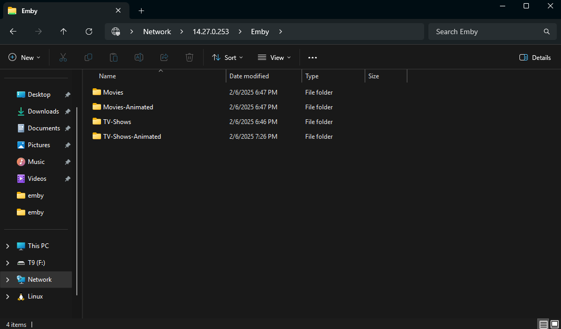Toggle the Details pane
The image size is (561, 329).
[x=535, y=57]
